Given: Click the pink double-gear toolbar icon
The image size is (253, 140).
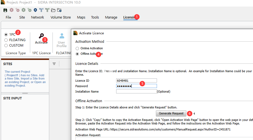Looking at the screenshot, I should [x=17, y=10].
